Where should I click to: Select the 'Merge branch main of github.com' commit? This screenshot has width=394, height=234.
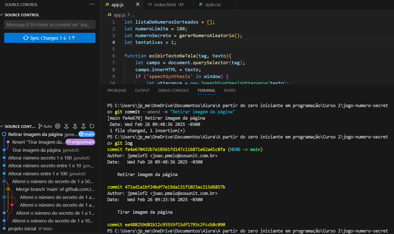click(x=50, y=189)
